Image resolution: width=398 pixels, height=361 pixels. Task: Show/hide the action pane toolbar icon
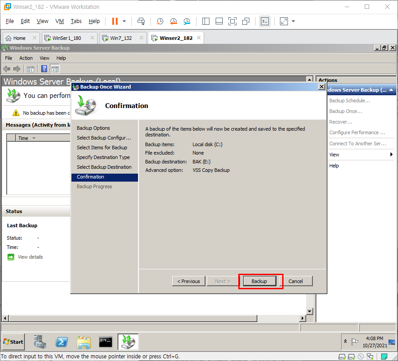pyautogui.click(x=55, y=69)
